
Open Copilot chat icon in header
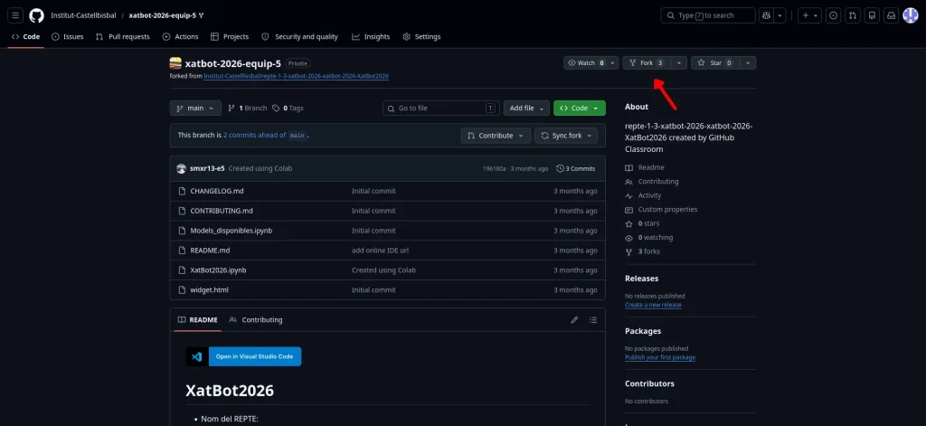[x=767, y=15]
